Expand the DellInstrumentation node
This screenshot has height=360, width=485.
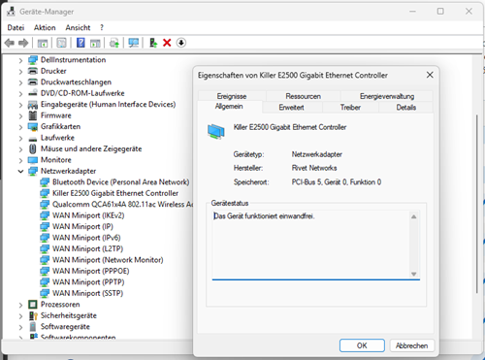coord(20,60)
